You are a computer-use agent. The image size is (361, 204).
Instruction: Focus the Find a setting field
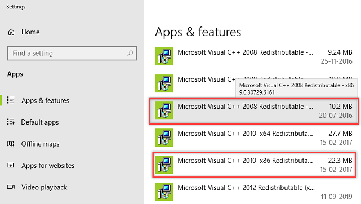tap(72, 53)
